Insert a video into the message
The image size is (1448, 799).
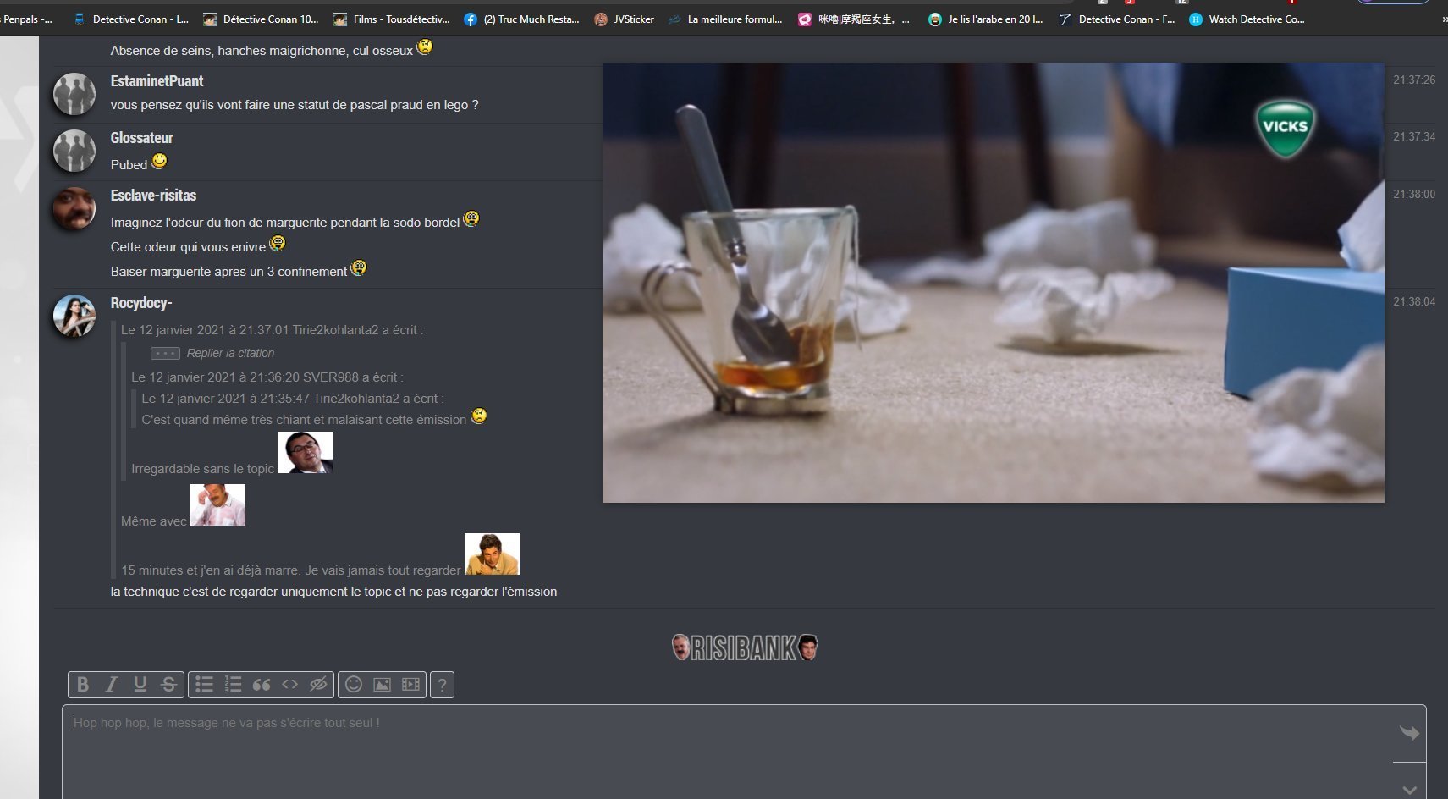[x=410, y=685]
